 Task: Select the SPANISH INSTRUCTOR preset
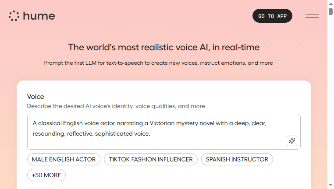[237, 159]
